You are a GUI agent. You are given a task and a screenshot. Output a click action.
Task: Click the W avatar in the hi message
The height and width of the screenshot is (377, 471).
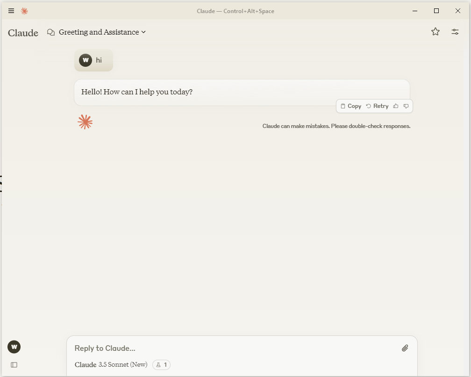86,60
